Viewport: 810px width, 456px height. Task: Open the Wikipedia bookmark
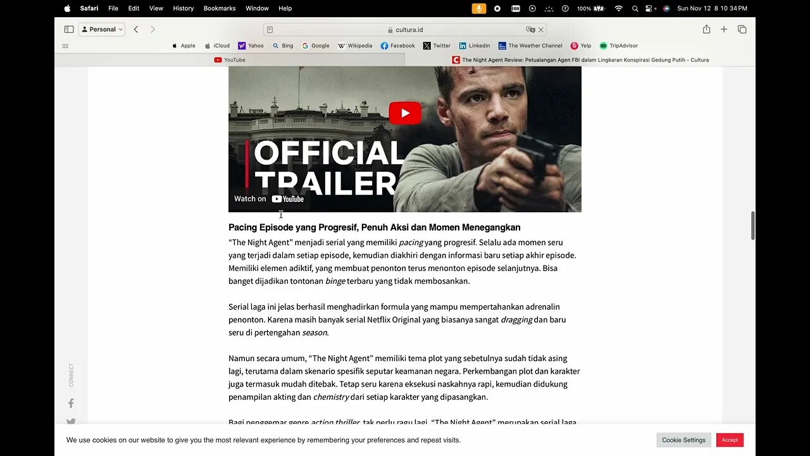click(355, 46)
